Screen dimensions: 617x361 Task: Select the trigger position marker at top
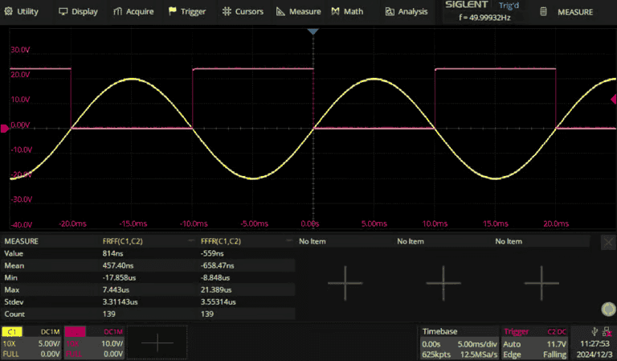[x=313, y=31]
